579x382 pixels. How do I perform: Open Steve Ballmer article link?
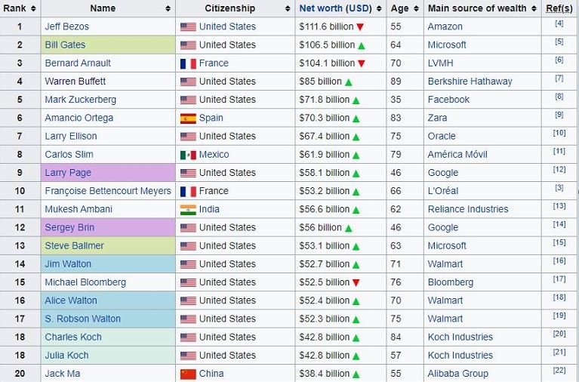74,245
